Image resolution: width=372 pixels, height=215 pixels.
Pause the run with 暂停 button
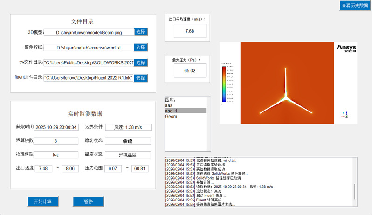(88, 201)
